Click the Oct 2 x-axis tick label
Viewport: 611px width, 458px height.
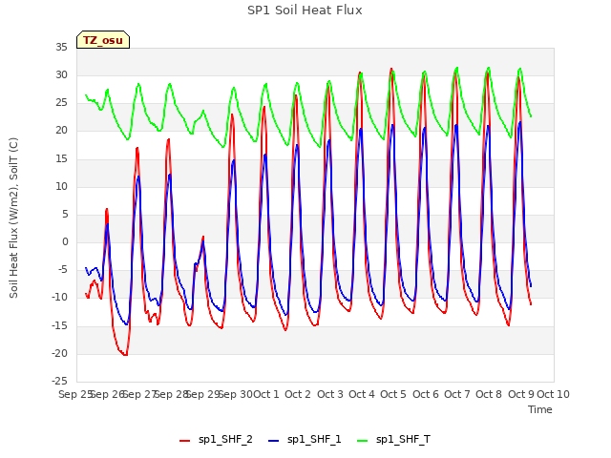(x=298, y=394)
